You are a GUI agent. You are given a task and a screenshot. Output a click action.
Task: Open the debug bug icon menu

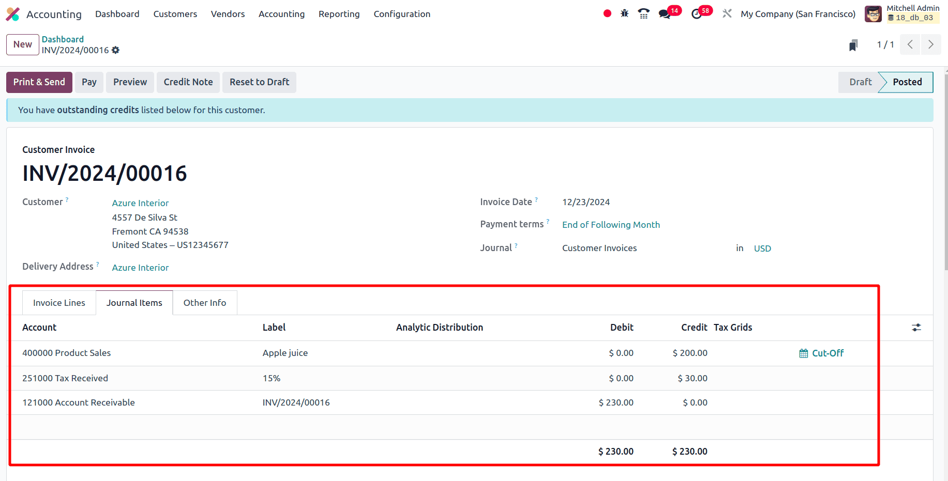pos(625,13)
